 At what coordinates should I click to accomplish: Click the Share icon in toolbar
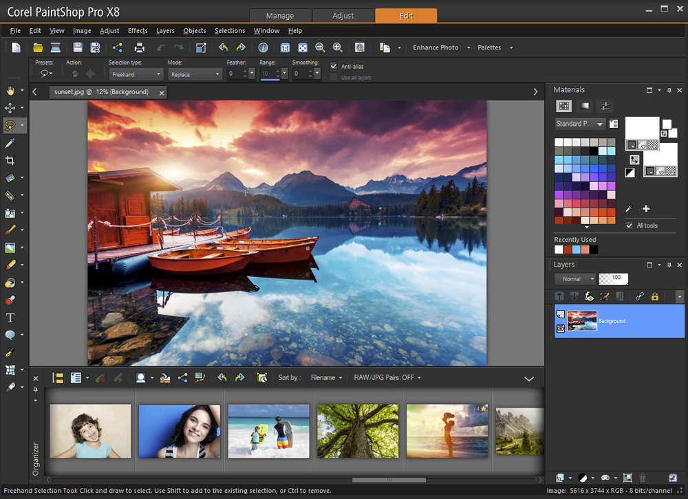tap(117, 47)
